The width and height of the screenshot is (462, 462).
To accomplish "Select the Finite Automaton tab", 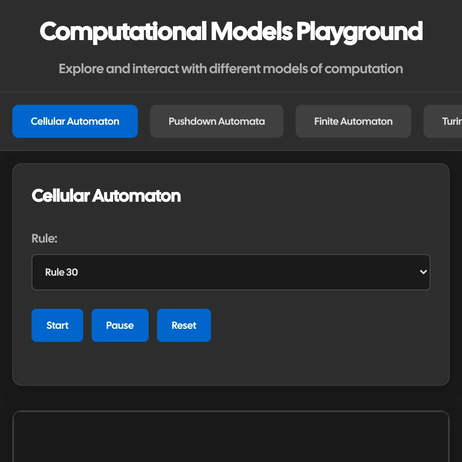I will [353, 121].
